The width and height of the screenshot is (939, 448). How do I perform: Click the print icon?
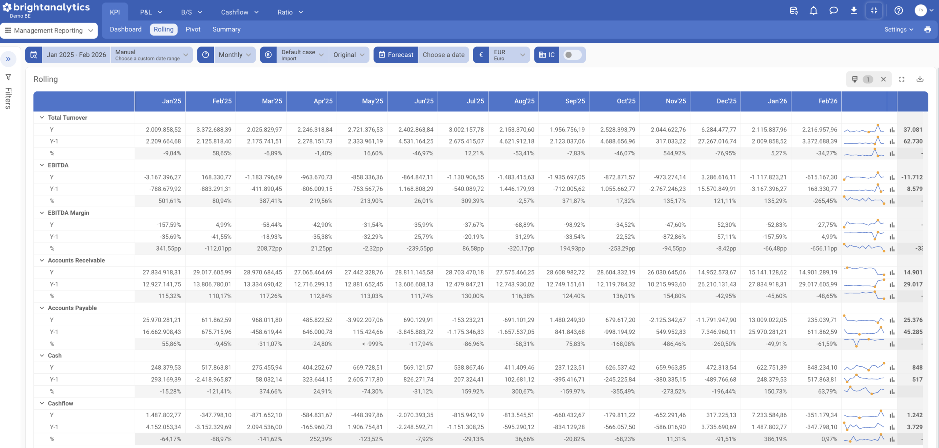pyautogui.click(x=927, y=30)
